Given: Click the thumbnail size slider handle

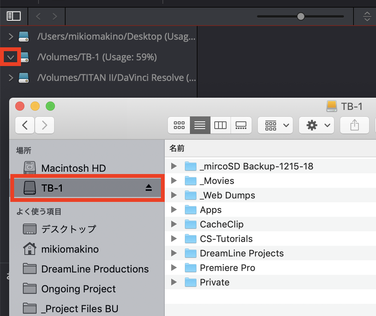Looking at the screenshot, I should point(301,16).
